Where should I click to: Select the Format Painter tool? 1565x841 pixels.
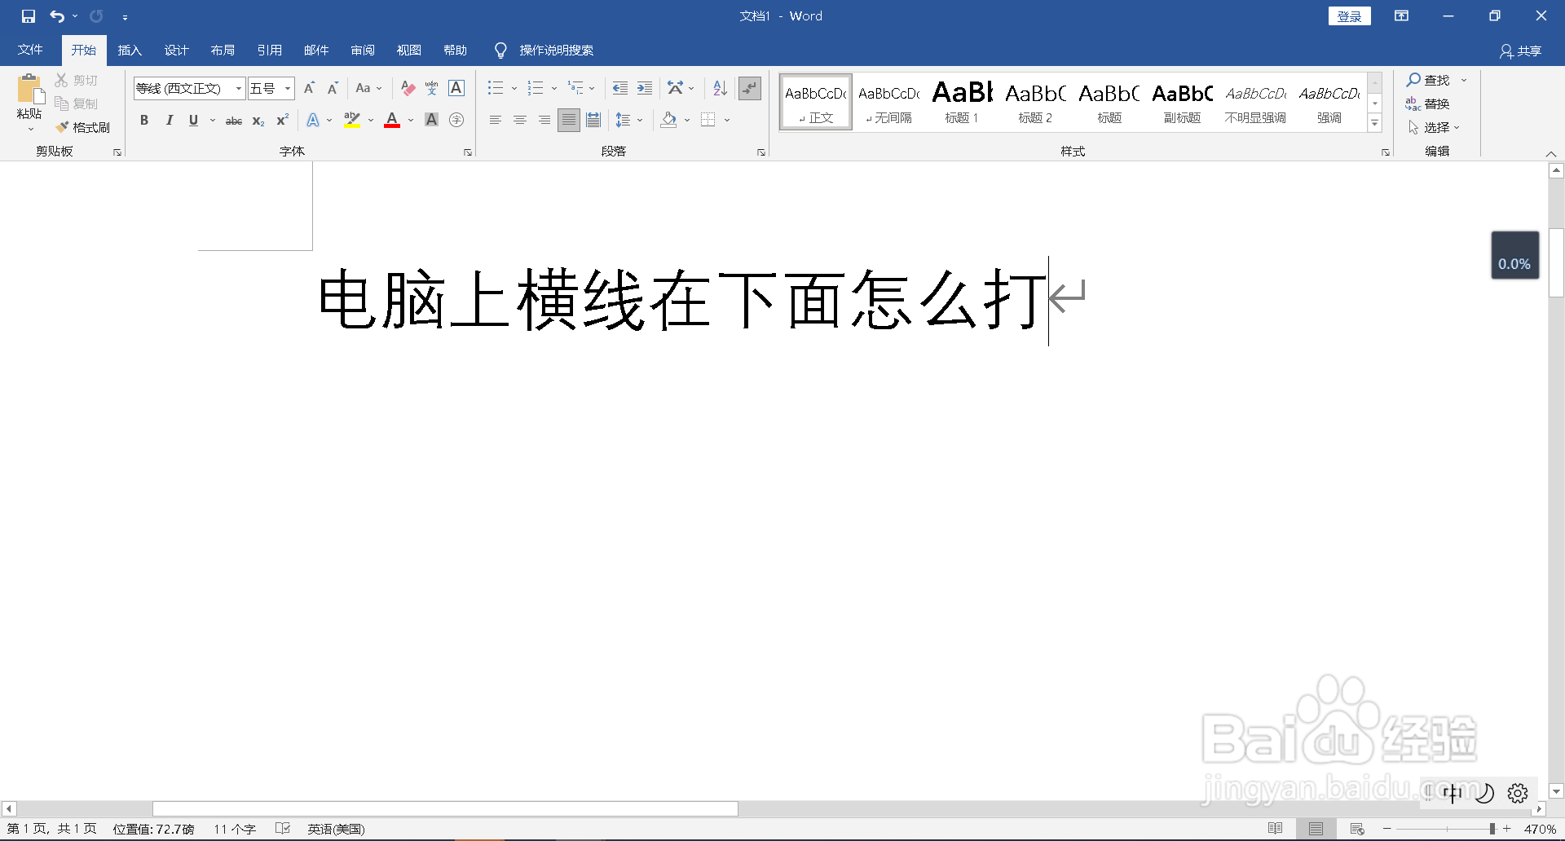coord(84,127)
